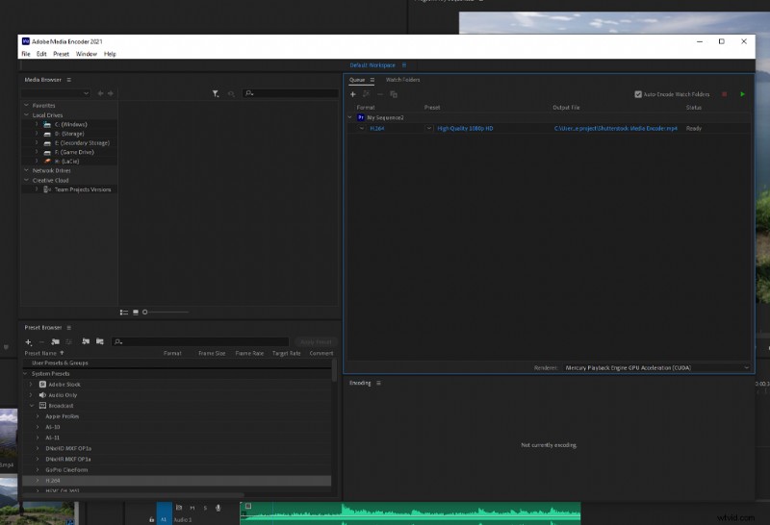The width and height of the screenshot is (770, 525).
Task: Click the red Stop Queue button
Action: point(724,94)
